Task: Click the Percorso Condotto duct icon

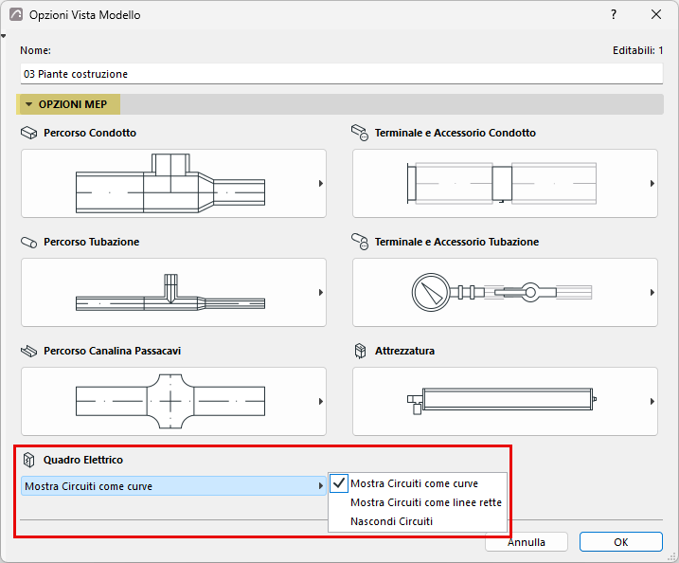Action: (x=29, y=133)
